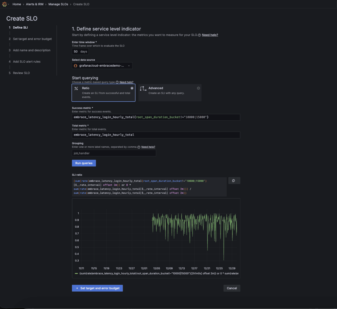This screenshot has height=309, width=337.
Task: Select the Ratio query type radio
Action: pos(132,88)
